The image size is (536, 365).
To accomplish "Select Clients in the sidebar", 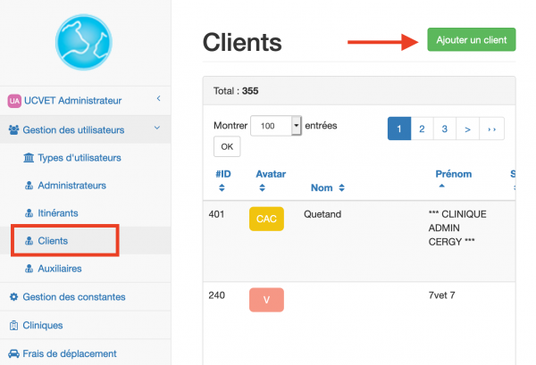I will [53, 241].
